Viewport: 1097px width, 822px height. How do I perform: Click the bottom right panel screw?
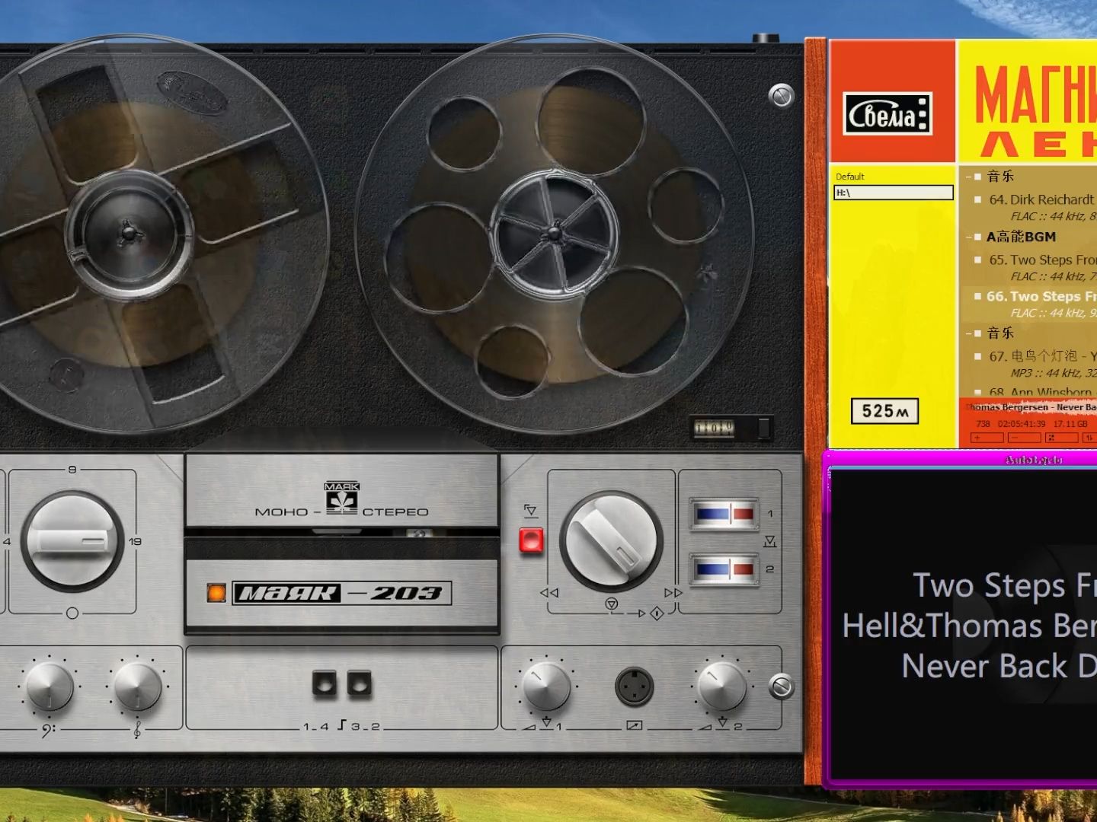[781, 687]
